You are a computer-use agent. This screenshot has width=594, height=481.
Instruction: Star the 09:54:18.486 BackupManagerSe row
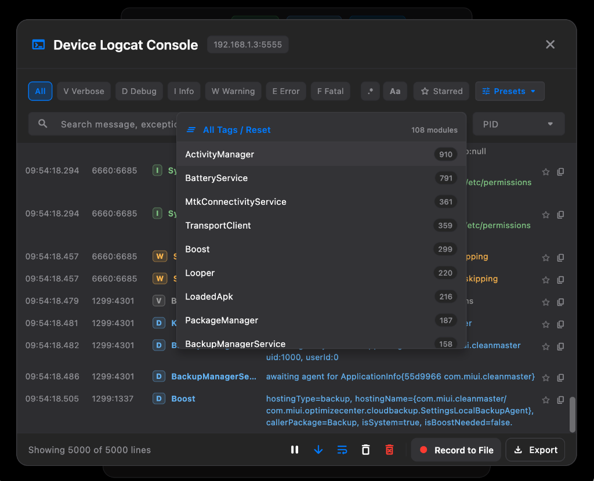click(546, 378)
